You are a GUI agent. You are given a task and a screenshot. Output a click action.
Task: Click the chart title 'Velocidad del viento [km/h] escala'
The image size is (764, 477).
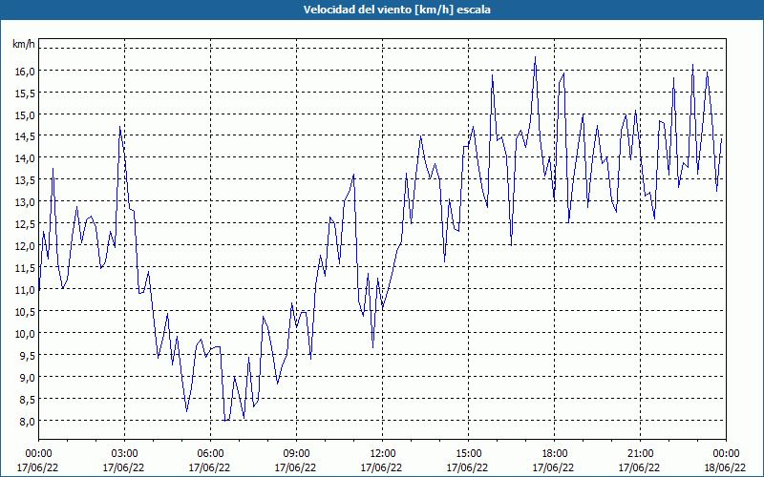pos(396,10)
